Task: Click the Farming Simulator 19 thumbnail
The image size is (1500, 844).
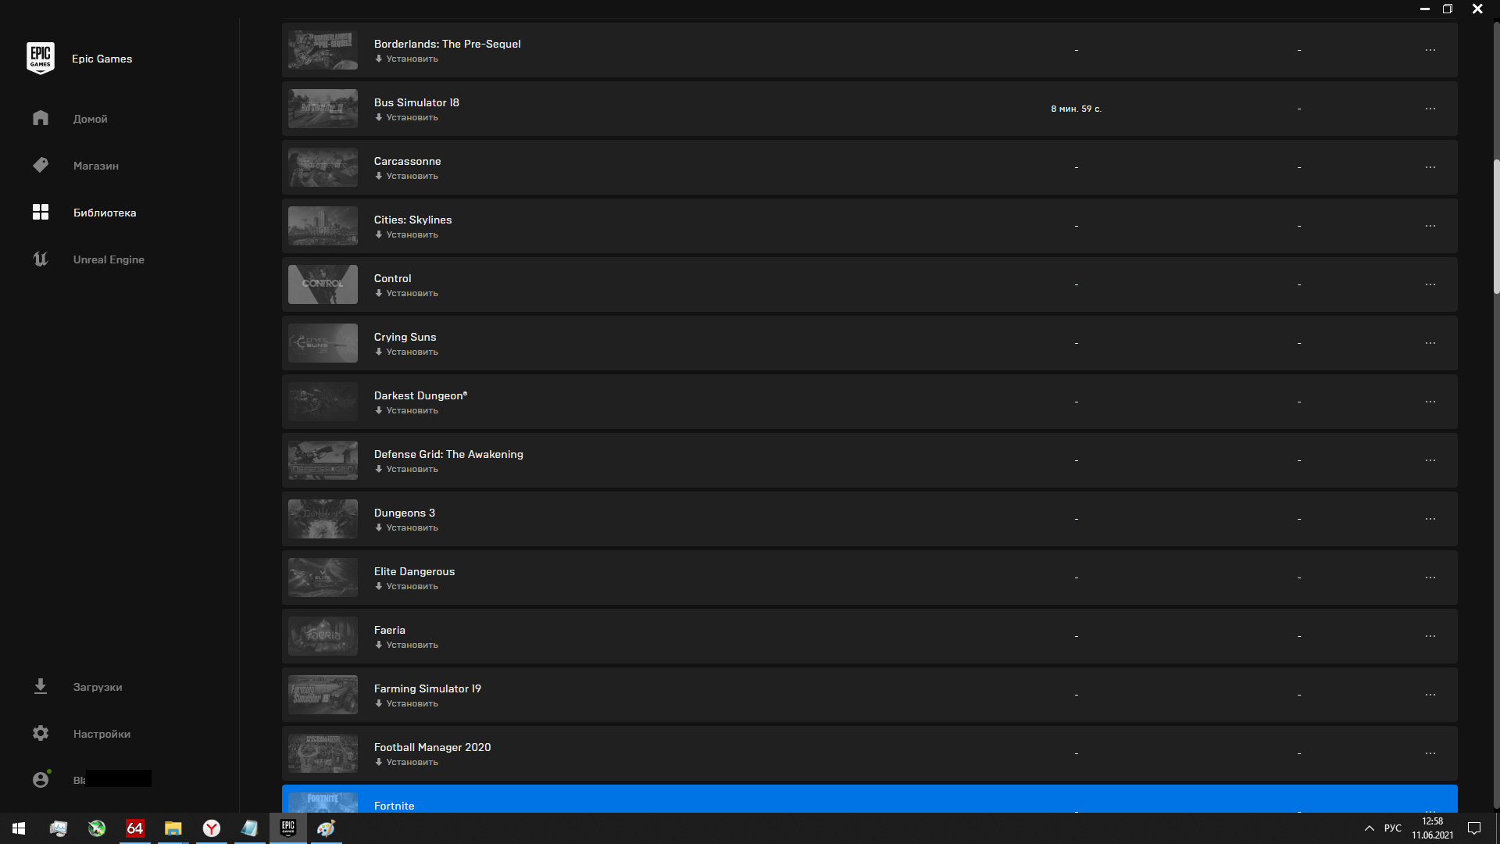Action: tap(323, 695)
